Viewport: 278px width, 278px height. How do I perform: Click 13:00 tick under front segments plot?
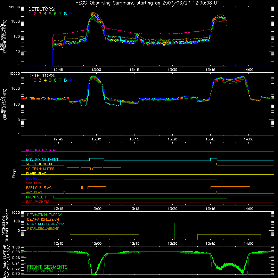pyautogui.click(x=96, y=70)
